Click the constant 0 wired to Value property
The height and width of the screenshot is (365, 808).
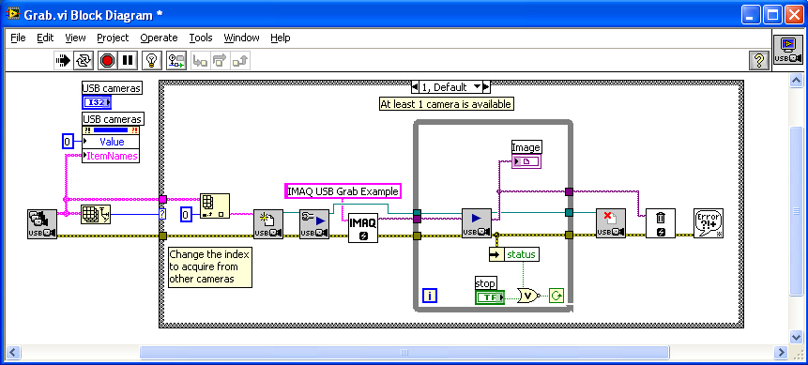68,142
